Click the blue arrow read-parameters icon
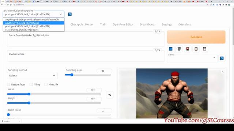The width and height of the screenshot is (234, 131). pyautogui.click(x=171, y=49)
